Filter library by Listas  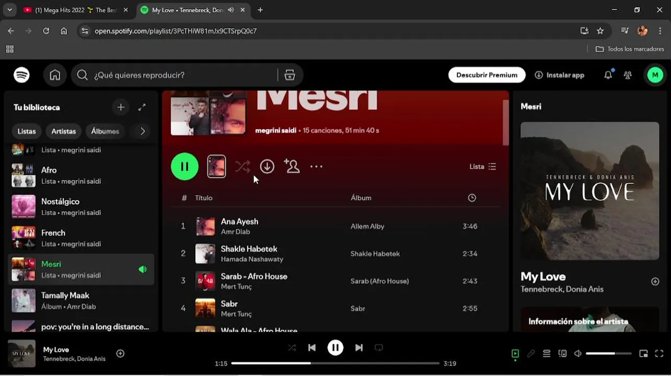tap(27, 131)
